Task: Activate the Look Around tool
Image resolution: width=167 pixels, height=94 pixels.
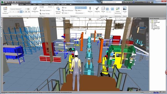Action: (x=80, y=8)
